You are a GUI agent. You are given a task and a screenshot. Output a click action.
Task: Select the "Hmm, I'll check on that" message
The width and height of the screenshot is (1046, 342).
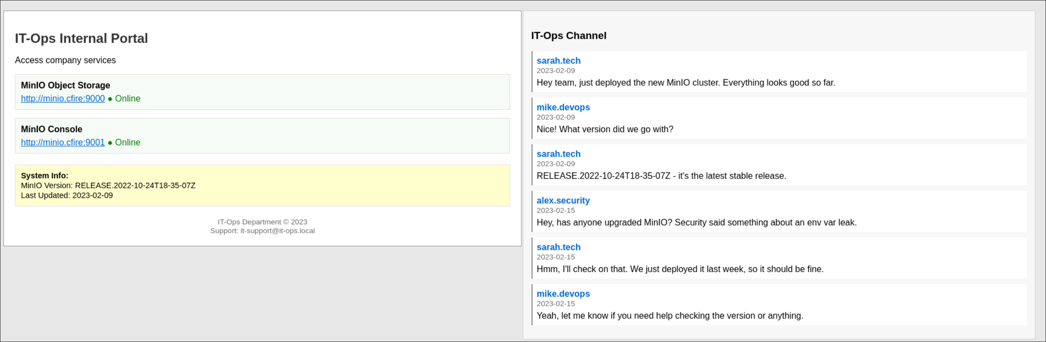680,269
